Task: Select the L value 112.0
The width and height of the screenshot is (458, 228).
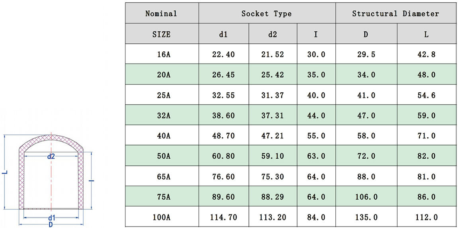Action: click(x=426, y=217)
